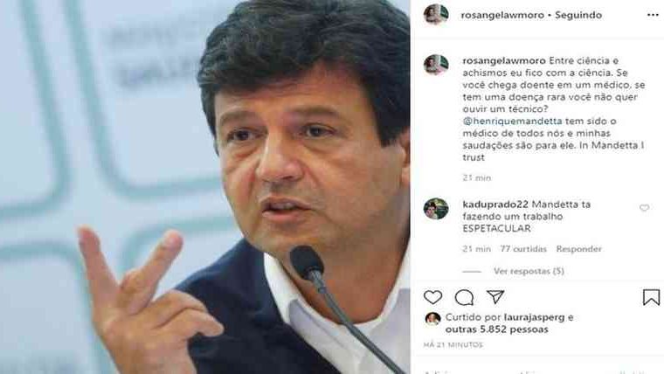Open laurajasperg profile from likes line
Image resolution: width=664 pixels, height=374 pixels.
tap(535, 317)
